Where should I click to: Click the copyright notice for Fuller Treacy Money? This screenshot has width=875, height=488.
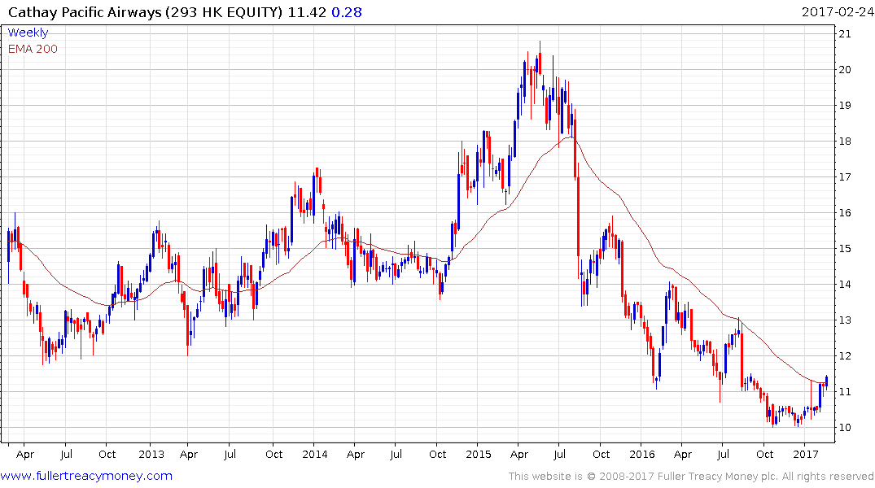pyautogui.click(x=691, y=477)
